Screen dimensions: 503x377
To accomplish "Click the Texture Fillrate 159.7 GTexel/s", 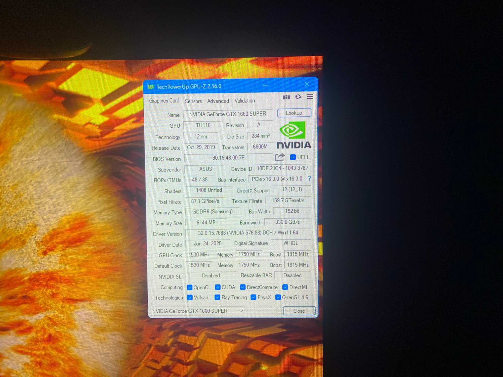I will tap(288, 200).
